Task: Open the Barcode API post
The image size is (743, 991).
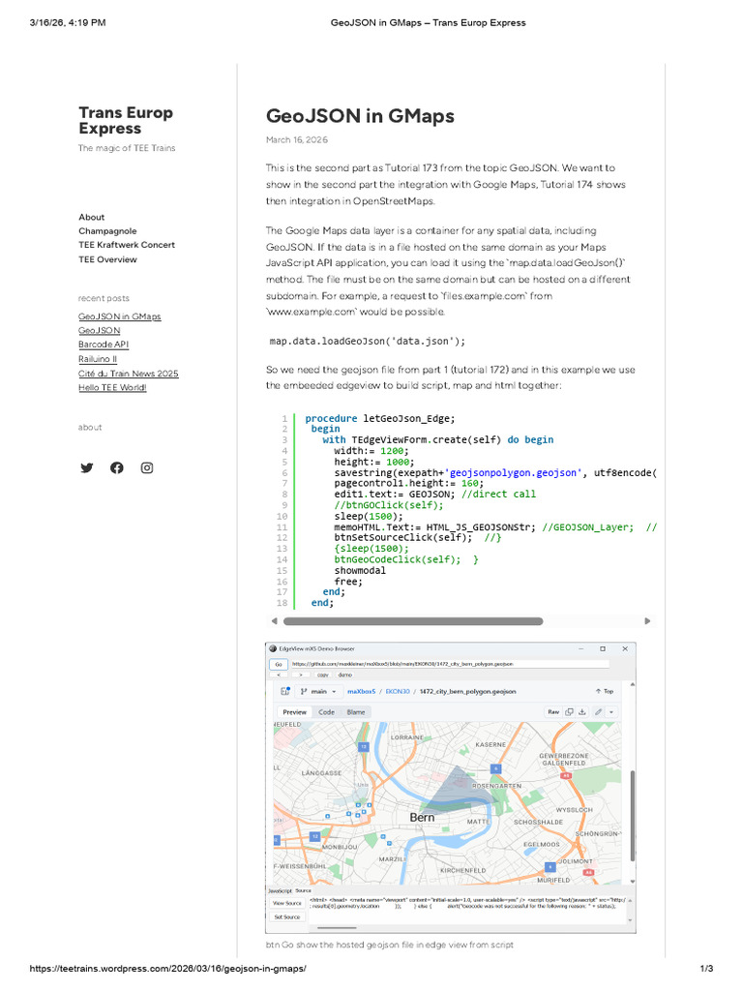Action: pyautogui.click(x=104, y=345)
